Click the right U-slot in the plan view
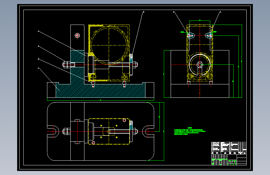The image size is (270, 175). click(x=148, y=132)
